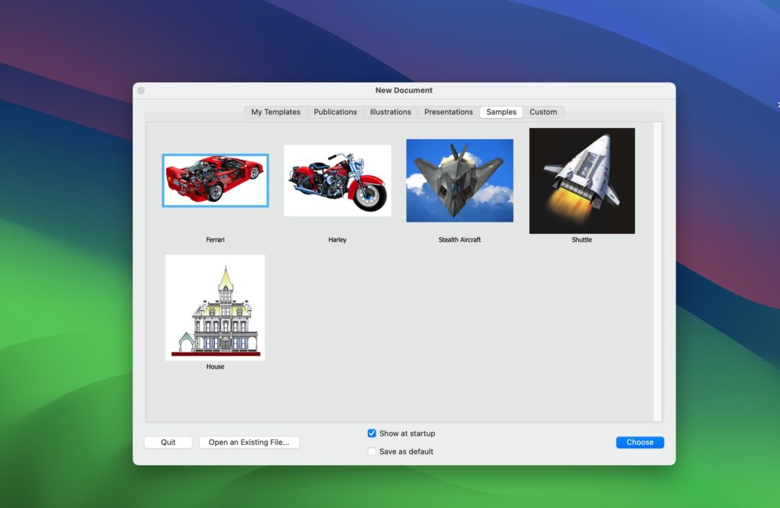
Task: Open the Publications tab
Action: coord(335,112)
